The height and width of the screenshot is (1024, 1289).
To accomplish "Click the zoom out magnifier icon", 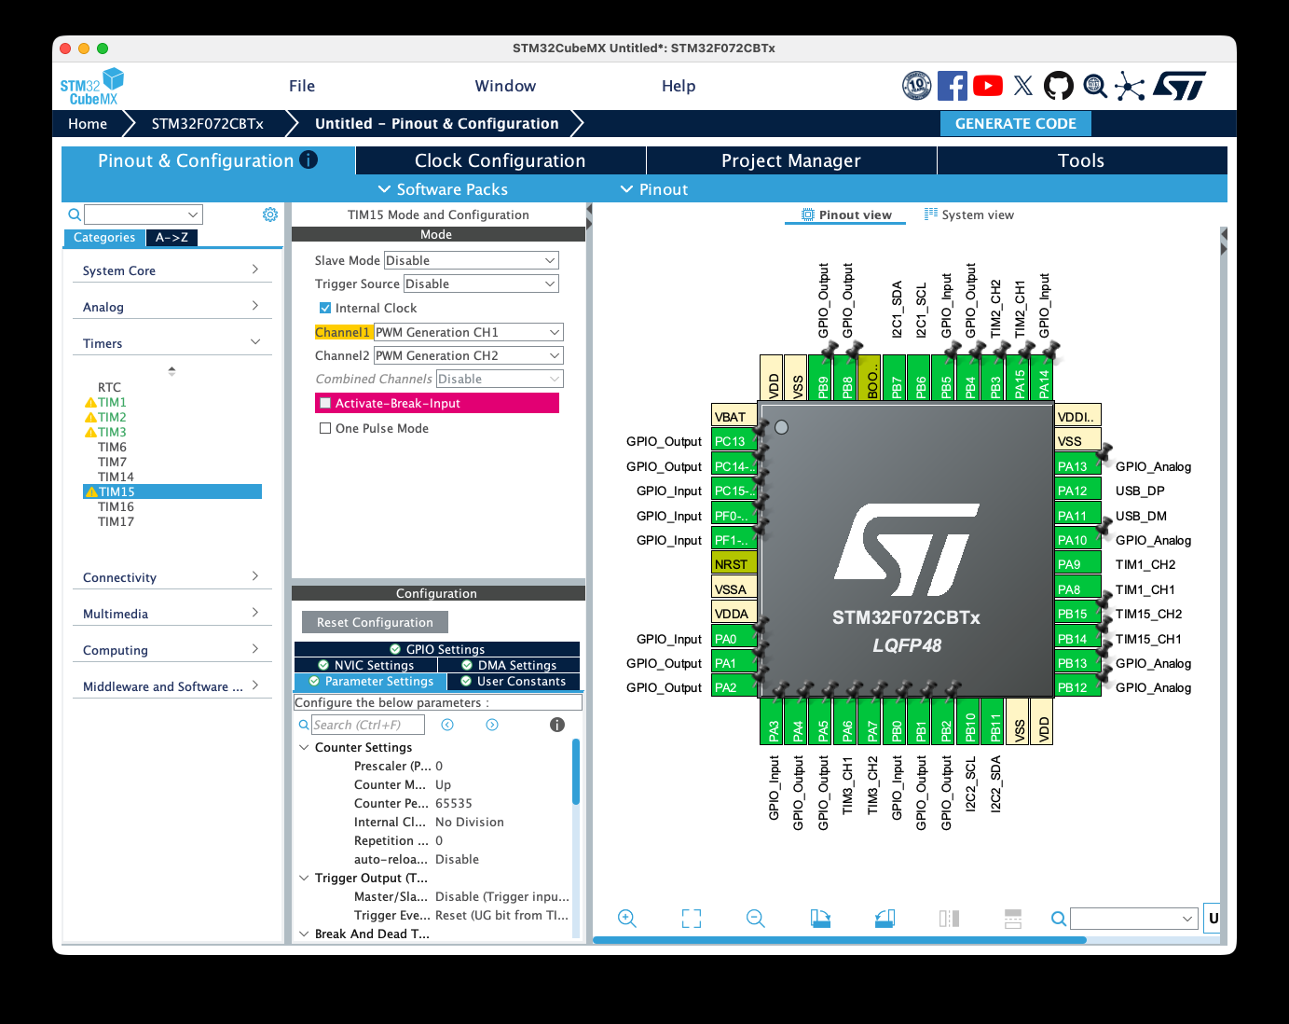I will click(756, 919).
